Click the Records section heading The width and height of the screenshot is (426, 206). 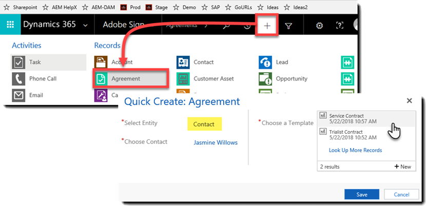tap(107, 45)
